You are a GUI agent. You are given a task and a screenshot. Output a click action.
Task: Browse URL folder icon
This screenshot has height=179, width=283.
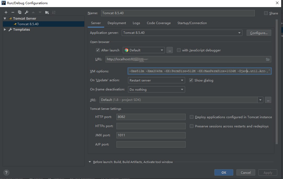[x=268, y=59]
